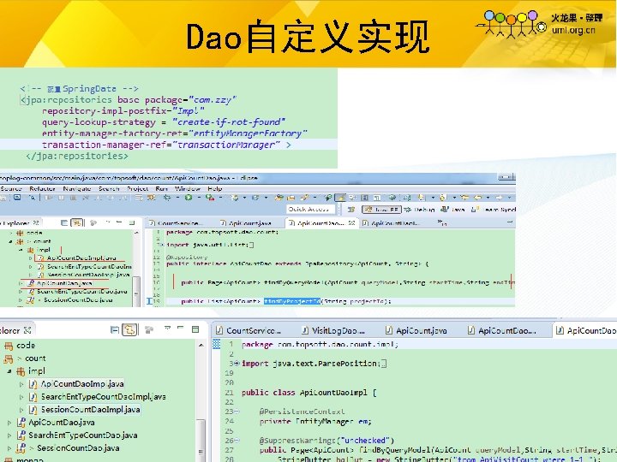This screenshot has height=462, width=617.
Task: Click the Quick Access search field
Action: point(310,210)
